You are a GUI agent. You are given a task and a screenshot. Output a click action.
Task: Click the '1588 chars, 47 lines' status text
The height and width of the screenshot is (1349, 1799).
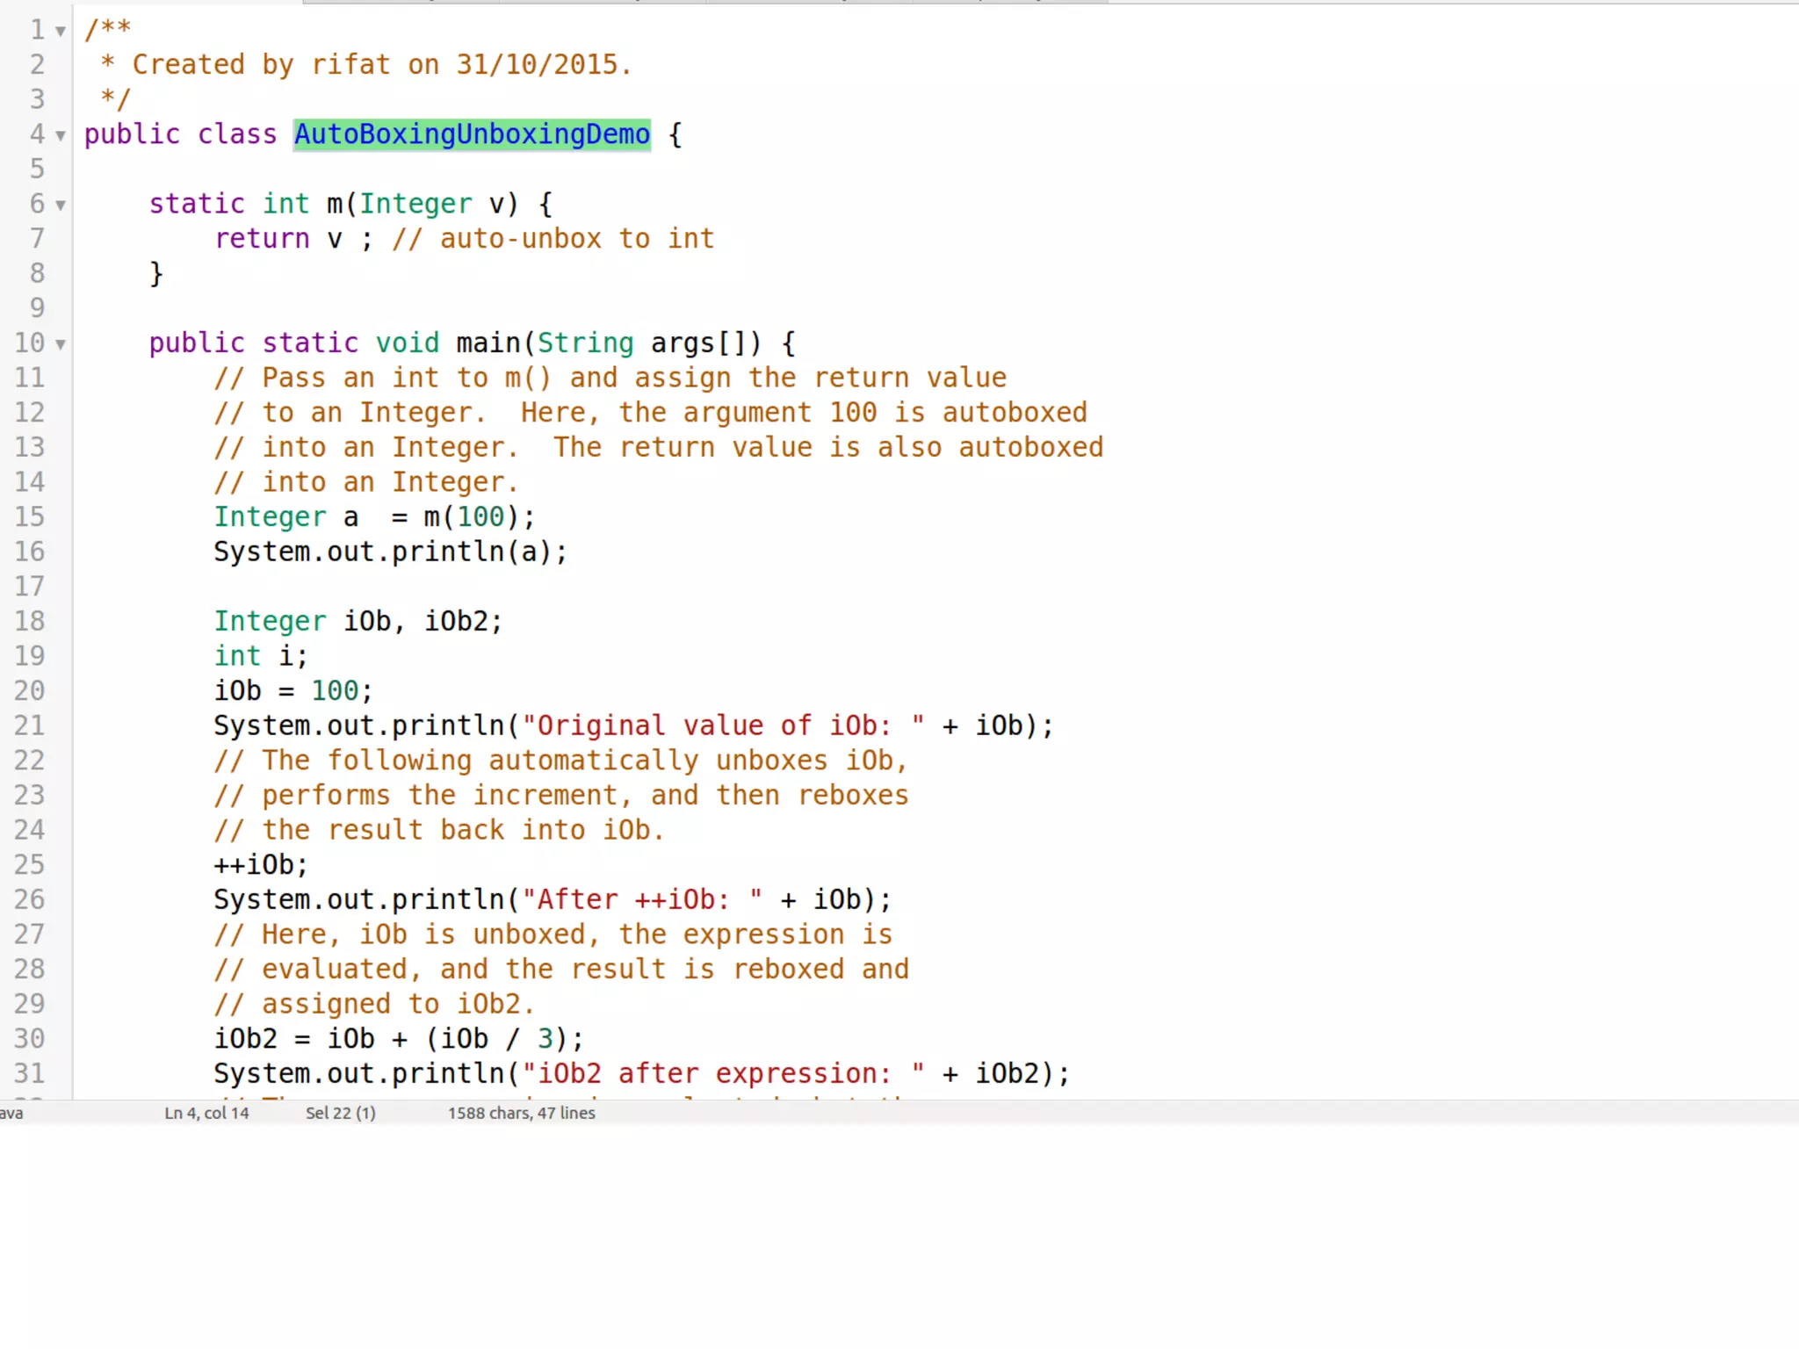coord(521,1113)
